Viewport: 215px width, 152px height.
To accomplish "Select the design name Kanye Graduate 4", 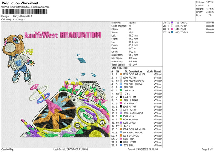I will tap(23, 16).
